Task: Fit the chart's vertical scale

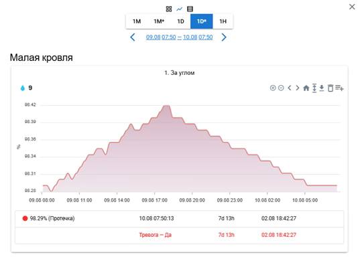Action: (x=314, y=88)
